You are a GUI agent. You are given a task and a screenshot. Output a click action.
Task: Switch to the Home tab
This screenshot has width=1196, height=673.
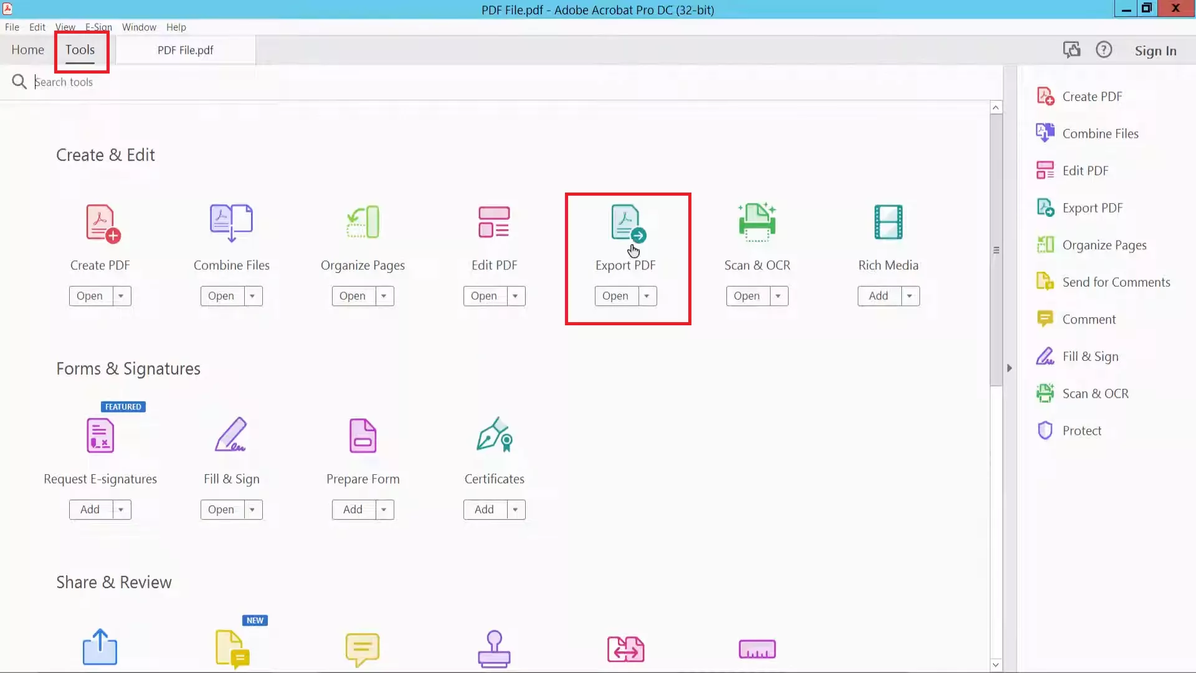[27, 50]
